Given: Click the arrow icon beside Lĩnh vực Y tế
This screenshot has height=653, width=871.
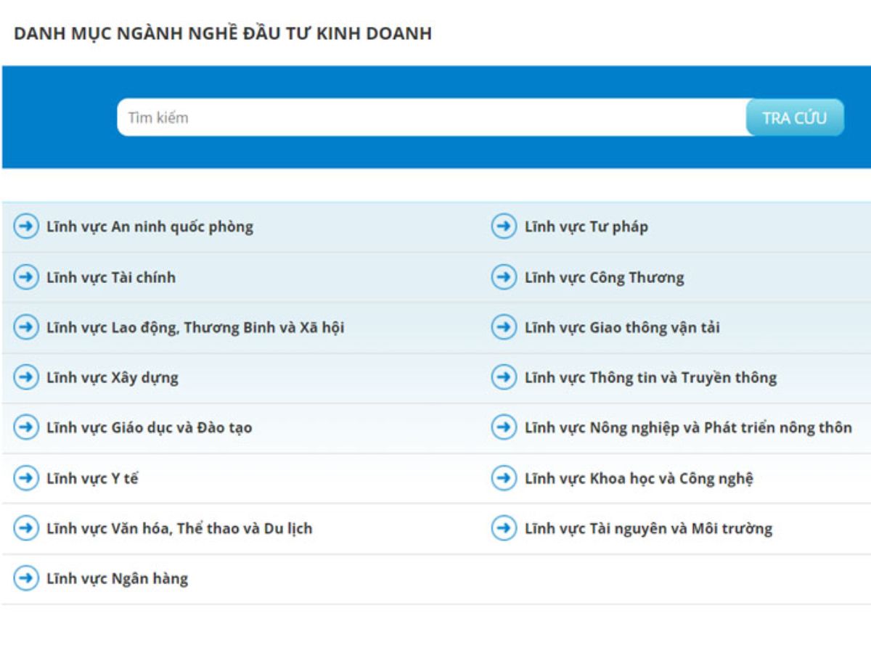Looking at the screenshot, I should [27, 477].
